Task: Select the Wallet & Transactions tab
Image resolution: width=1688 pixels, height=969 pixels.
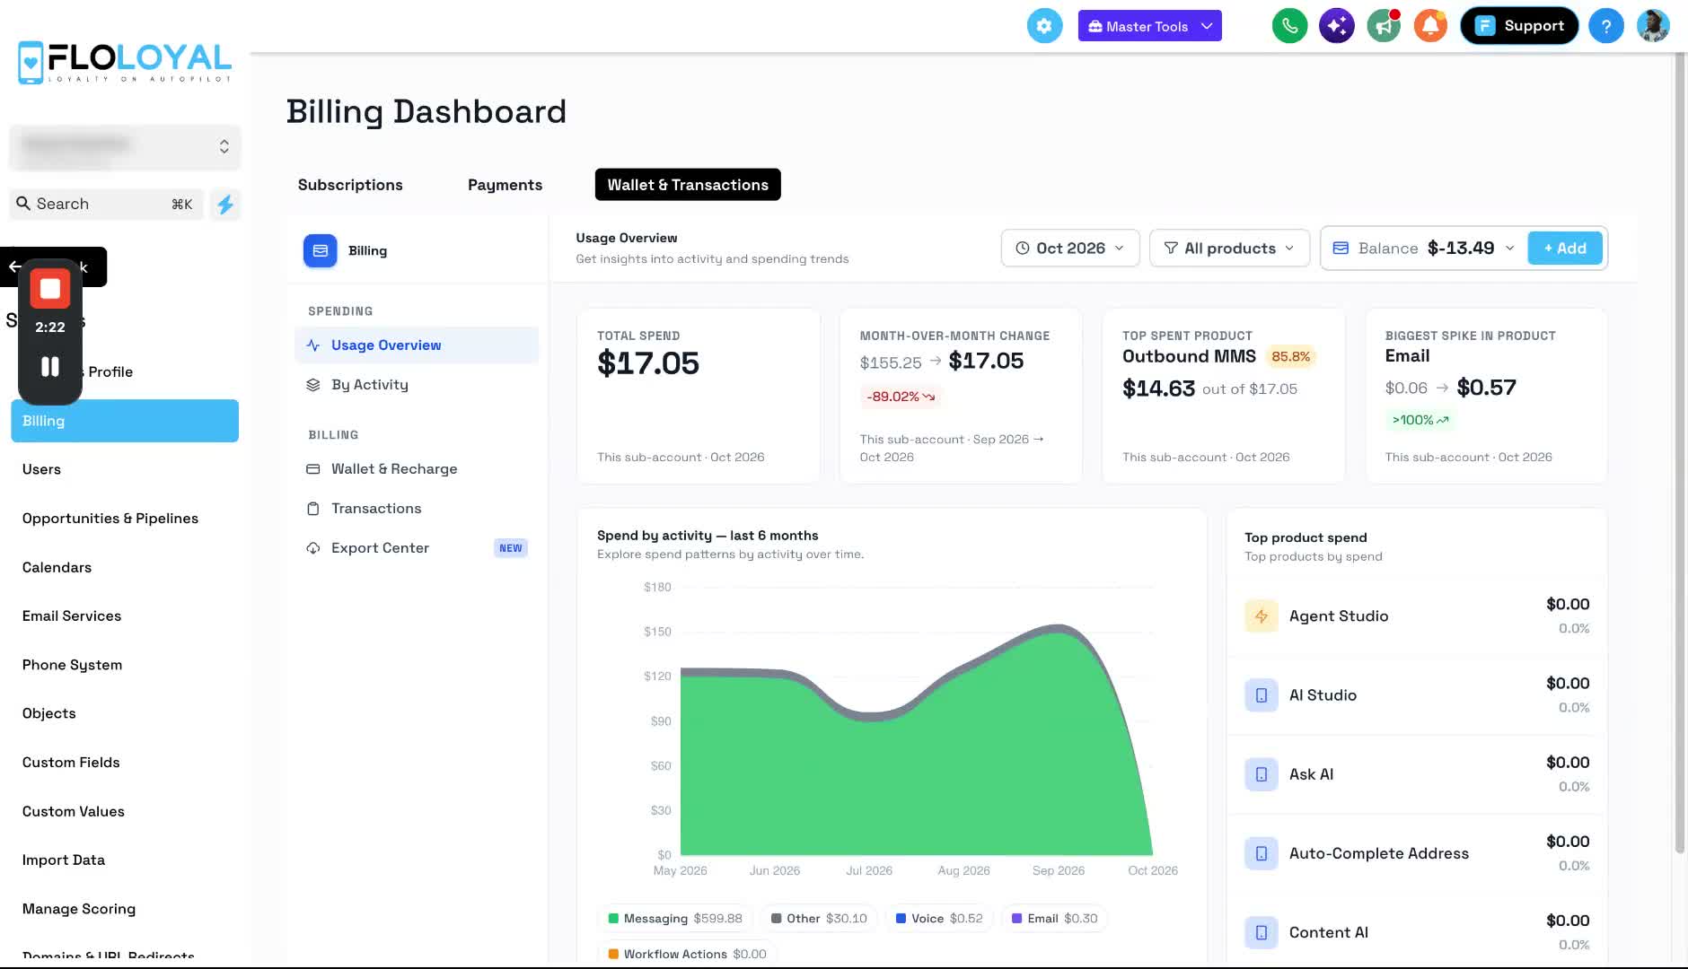Action: pos(688,185)
